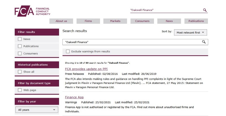226x116 pixels.
Task: Open the News navigation menu
Action: coord(169,21)
